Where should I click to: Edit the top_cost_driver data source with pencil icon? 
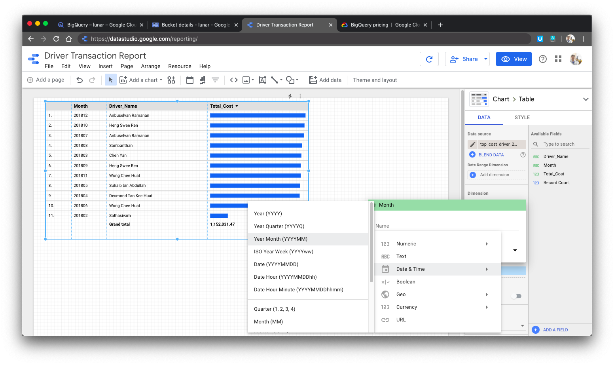(x=472, y=144)
